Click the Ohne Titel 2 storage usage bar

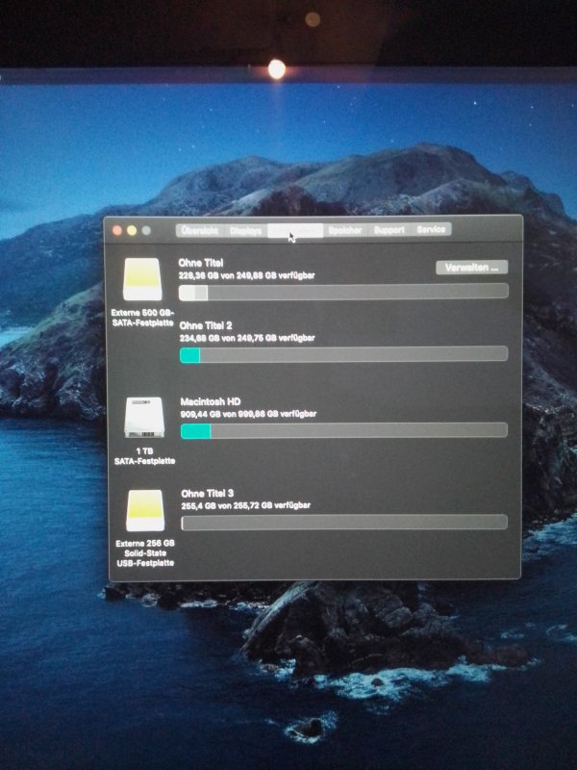[343, 355]
